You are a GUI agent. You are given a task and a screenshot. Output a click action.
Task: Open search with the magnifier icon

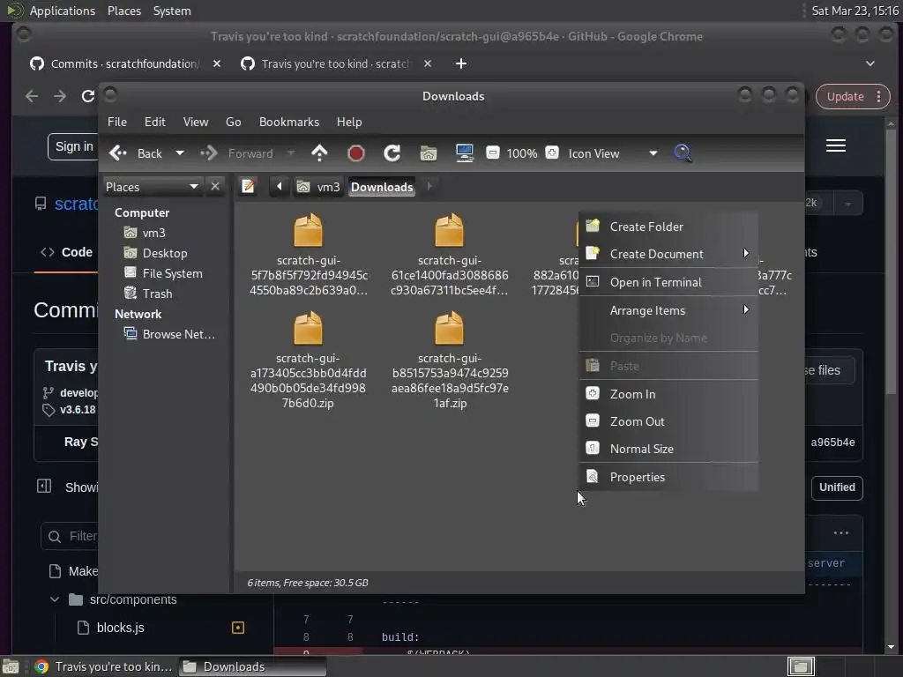click(683, 153)
